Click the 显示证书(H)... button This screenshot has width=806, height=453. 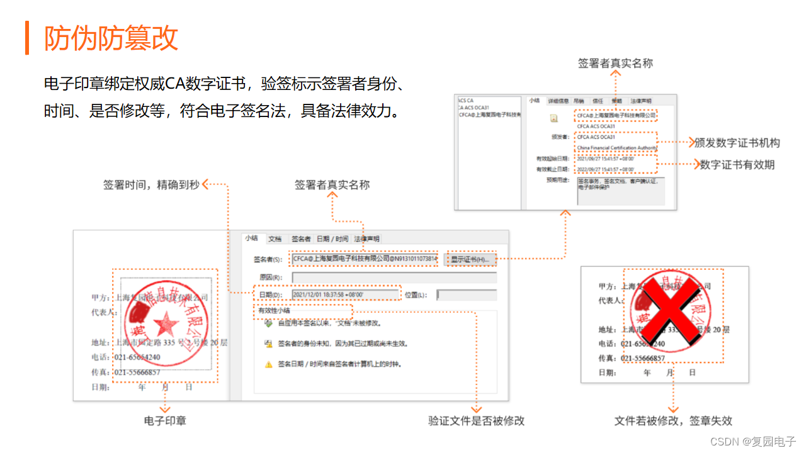(470, 259)
